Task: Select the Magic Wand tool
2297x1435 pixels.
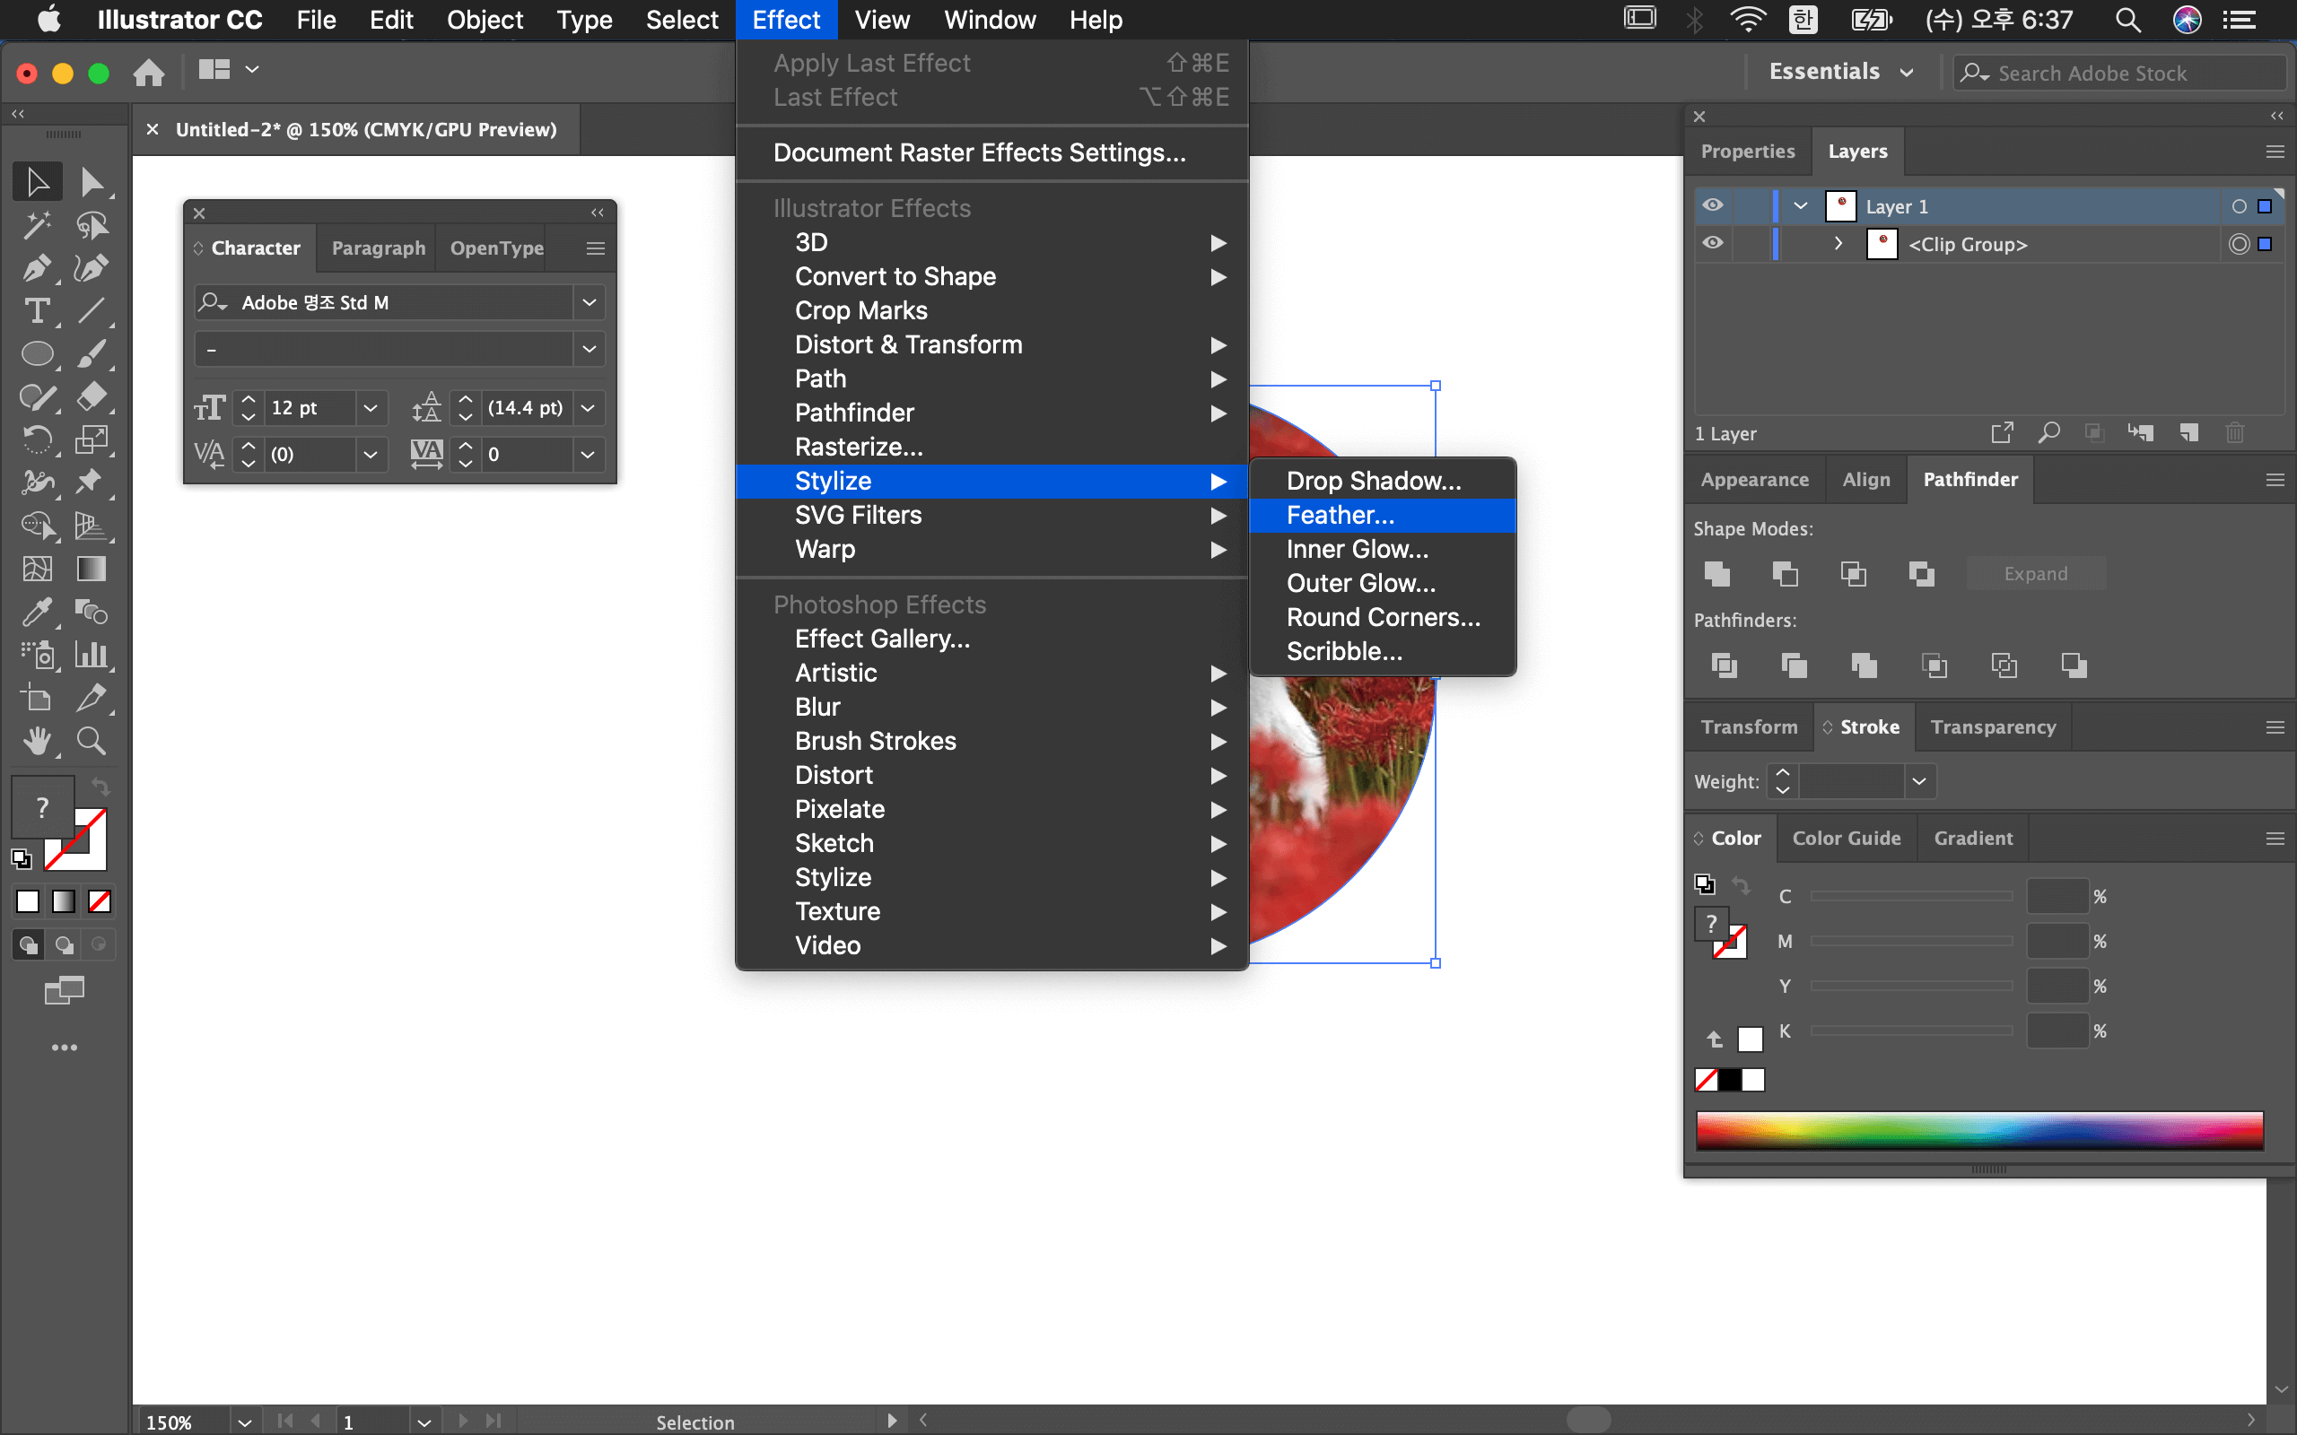Action: point(37,225)
